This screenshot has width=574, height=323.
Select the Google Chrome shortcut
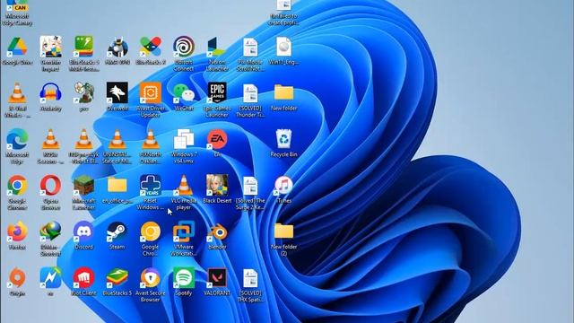point(17,186)
